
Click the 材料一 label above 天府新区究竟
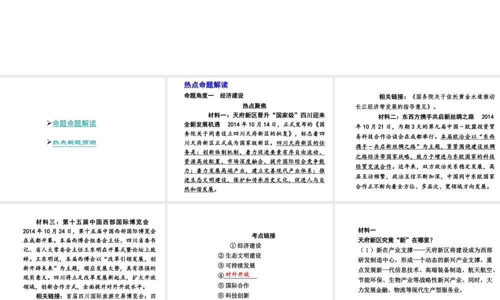pos(367,230)
